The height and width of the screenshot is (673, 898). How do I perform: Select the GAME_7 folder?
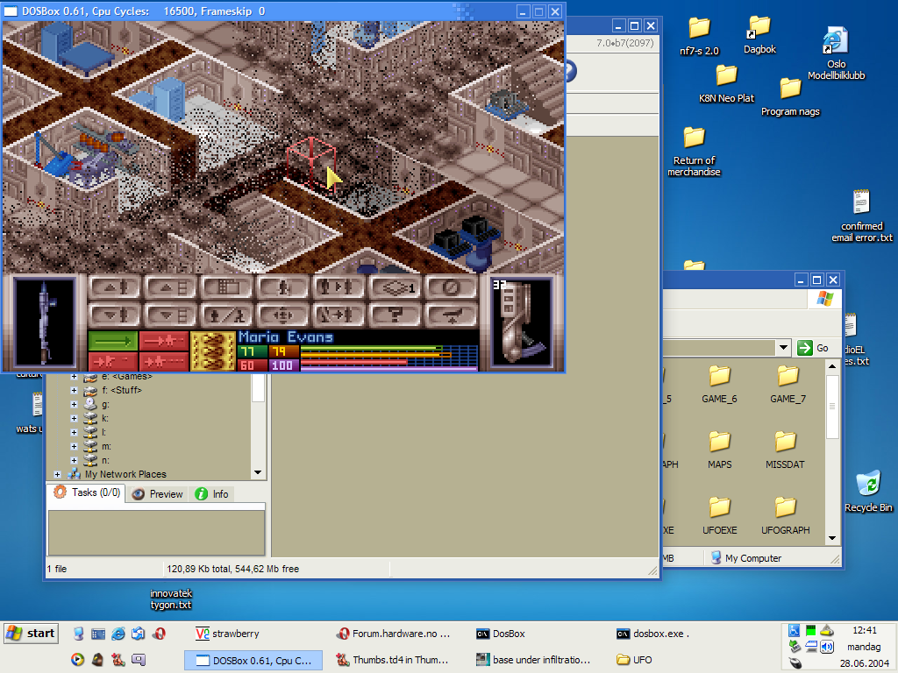(x=788, y=384)
